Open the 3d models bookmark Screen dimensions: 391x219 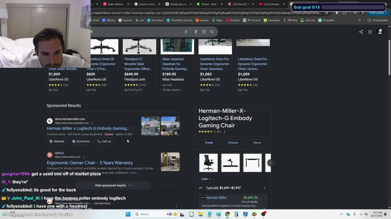(x=326, y=20)
